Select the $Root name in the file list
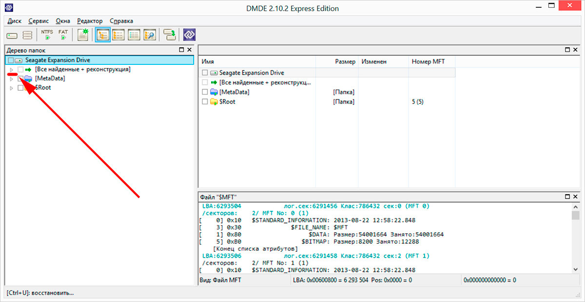Image resolution: width=585 pixels, height=302 pixels. pyautogui.click(x=228, y=102)
